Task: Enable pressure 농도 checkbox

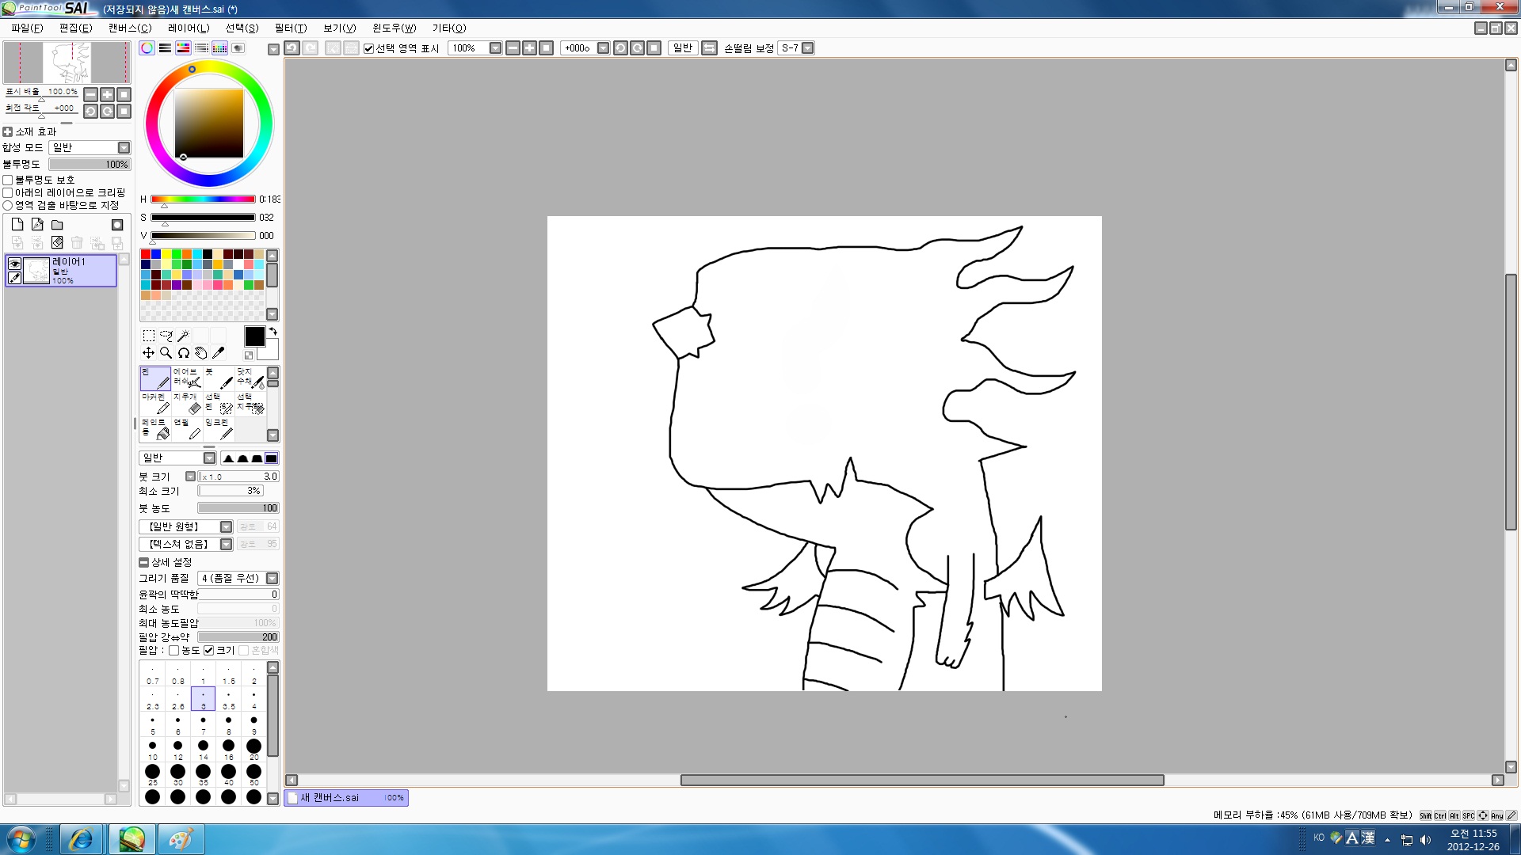Action: 174,651
